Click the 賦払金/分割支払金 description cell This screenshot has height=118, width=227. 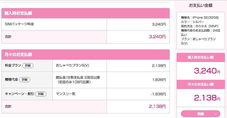(x=78, y=80)
